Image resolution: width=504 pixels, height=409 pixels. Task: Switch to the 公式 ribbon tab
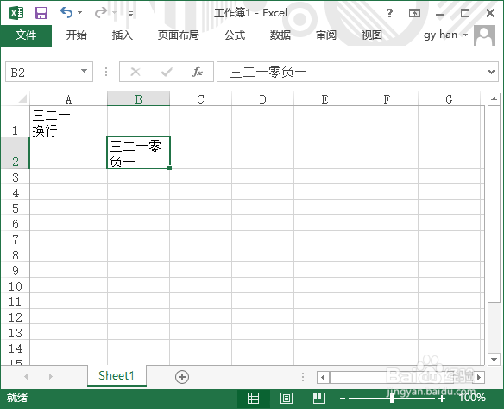235,35
